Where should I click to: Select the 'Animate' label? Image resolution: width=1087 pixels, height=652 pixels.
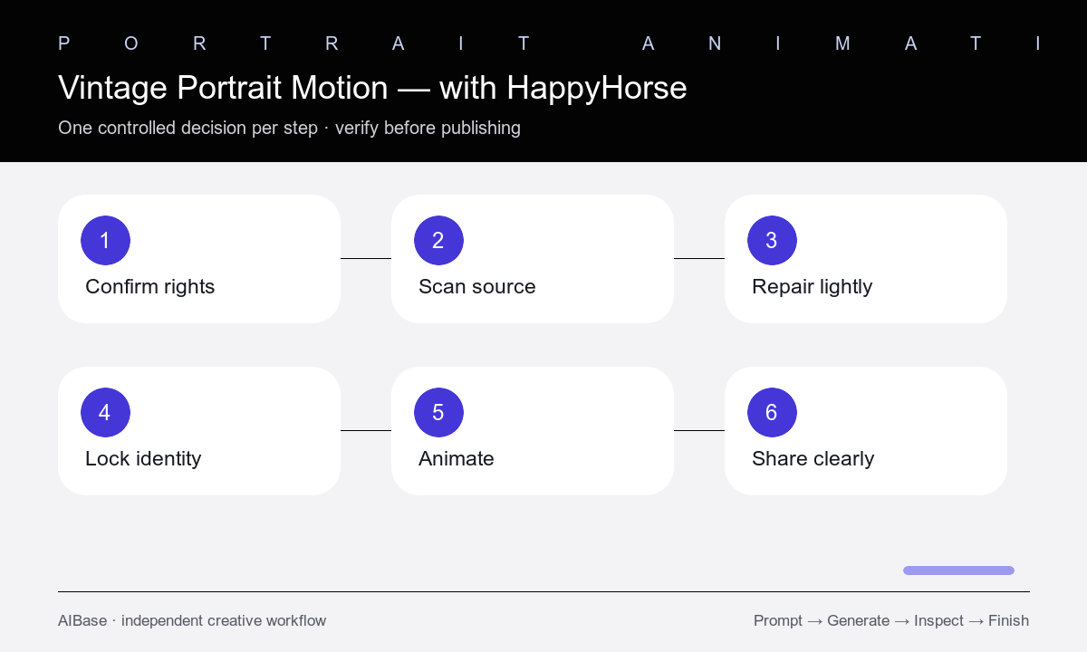click(x=457, y=459)
